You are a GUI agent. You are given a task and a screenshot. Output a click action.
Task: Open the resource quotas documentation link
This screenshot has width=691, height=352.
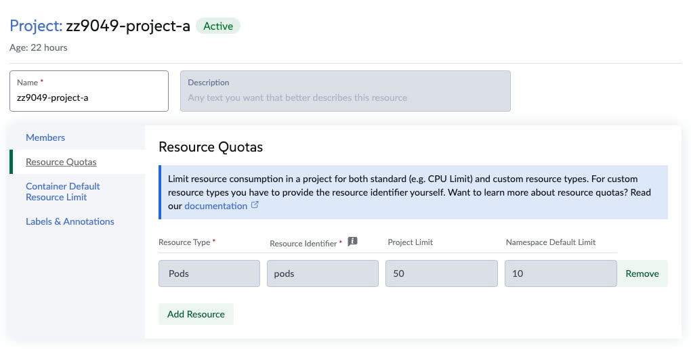(215, 206)
